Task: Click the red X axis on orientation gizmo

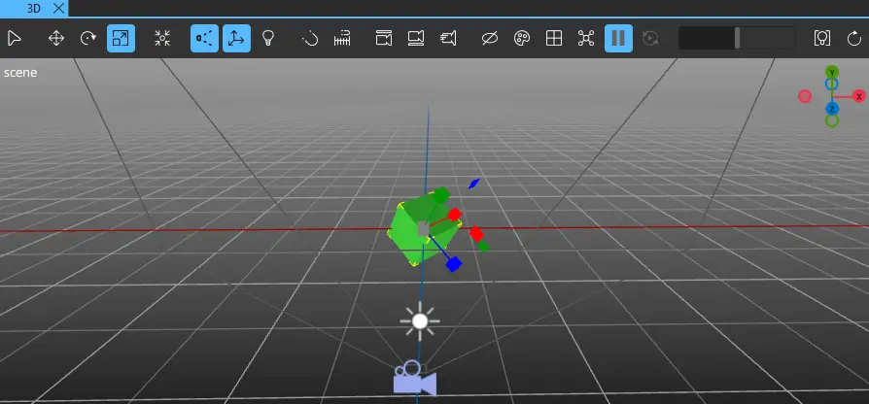Action: coord(858,96)
